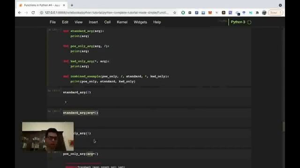Click the Python 3 kernel indicator
The height and width of the screenshot is (168, 300).
click(238, 22)
